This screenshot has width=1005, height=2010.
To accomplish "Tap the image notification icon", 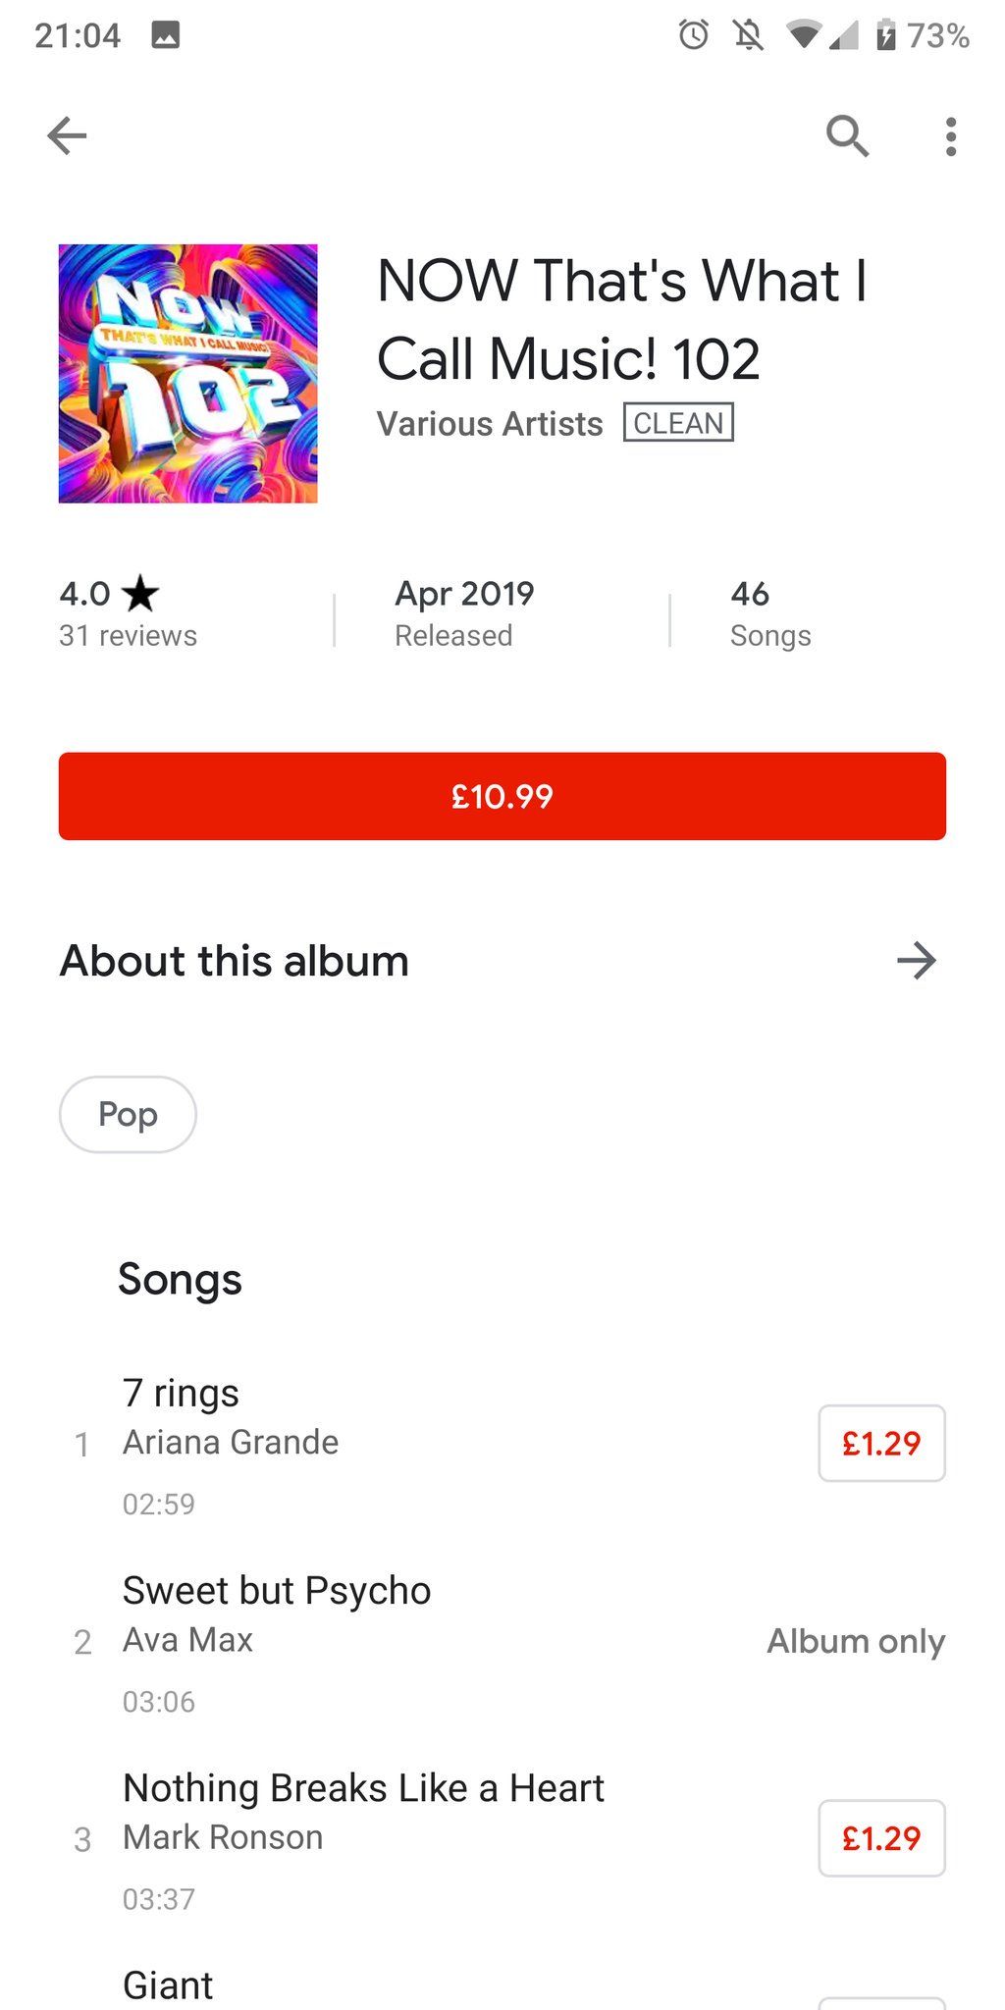I will click(165, 35).
